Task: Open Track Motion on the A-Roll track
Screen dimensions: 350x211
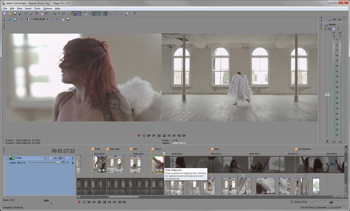Action: point(45,158)
